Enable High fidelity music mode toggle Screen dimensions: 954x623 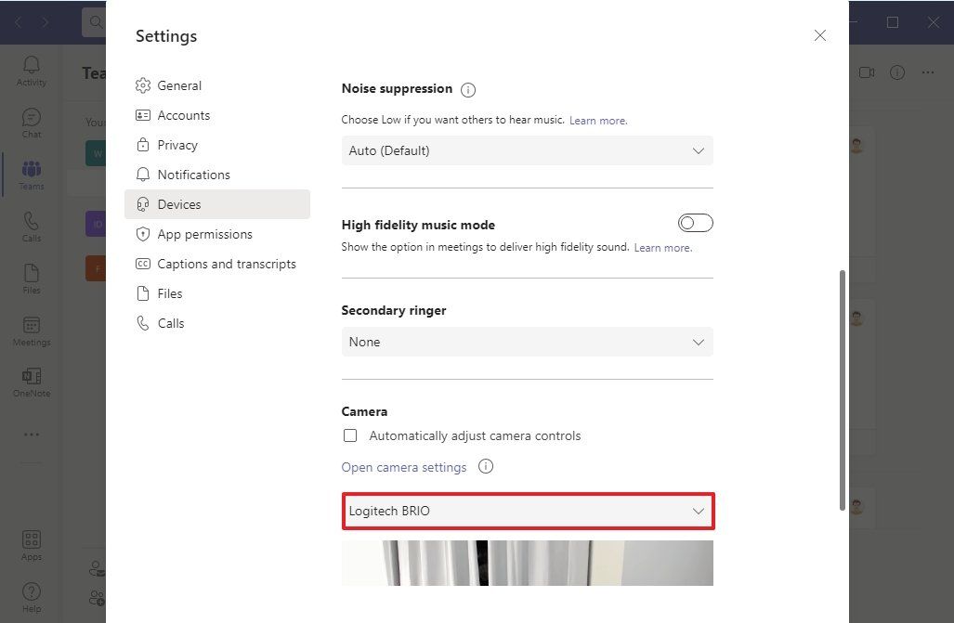(x=696, y=223)
